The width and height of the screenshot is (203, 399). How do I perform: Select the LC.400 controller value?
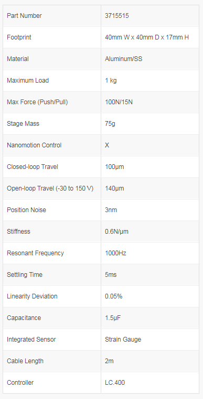click(115, 383)
